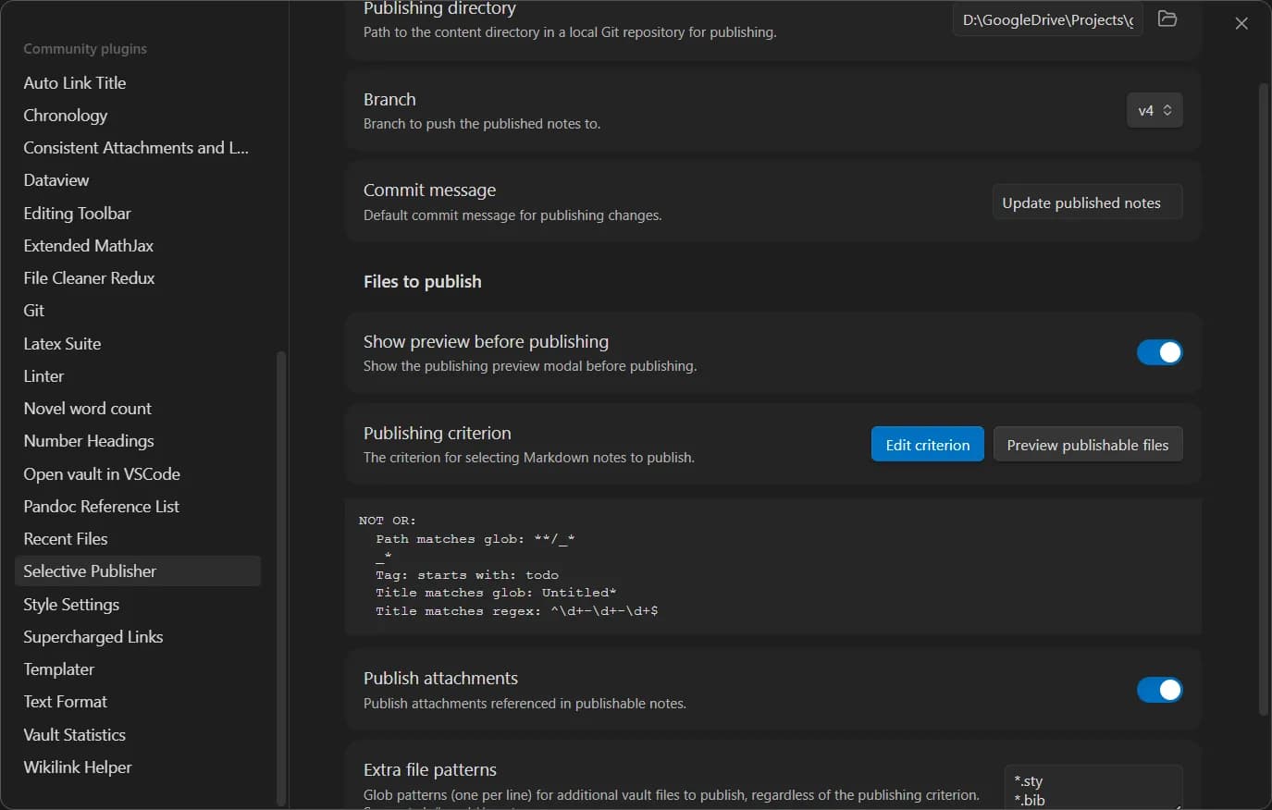Image resolution: width=1272 pixels, height=810 pixels.
Task: Focus the Commit message input field
Action: click(1087, 202)
